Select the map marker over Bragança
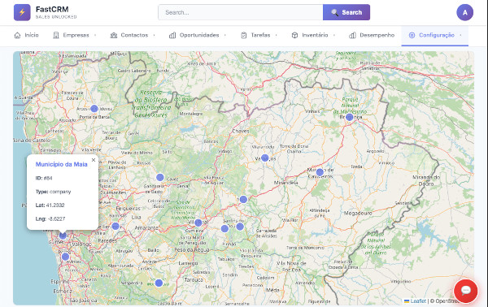488x307 pixels. [349, 117]
